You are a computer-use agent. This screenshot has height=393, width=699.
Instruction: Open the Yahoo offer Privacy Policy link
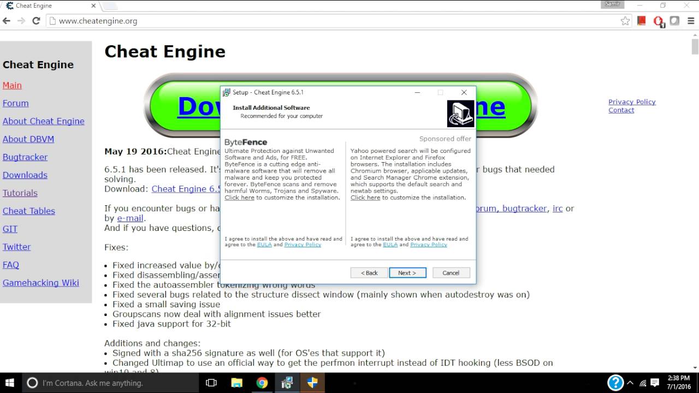[x=429, y=245]
